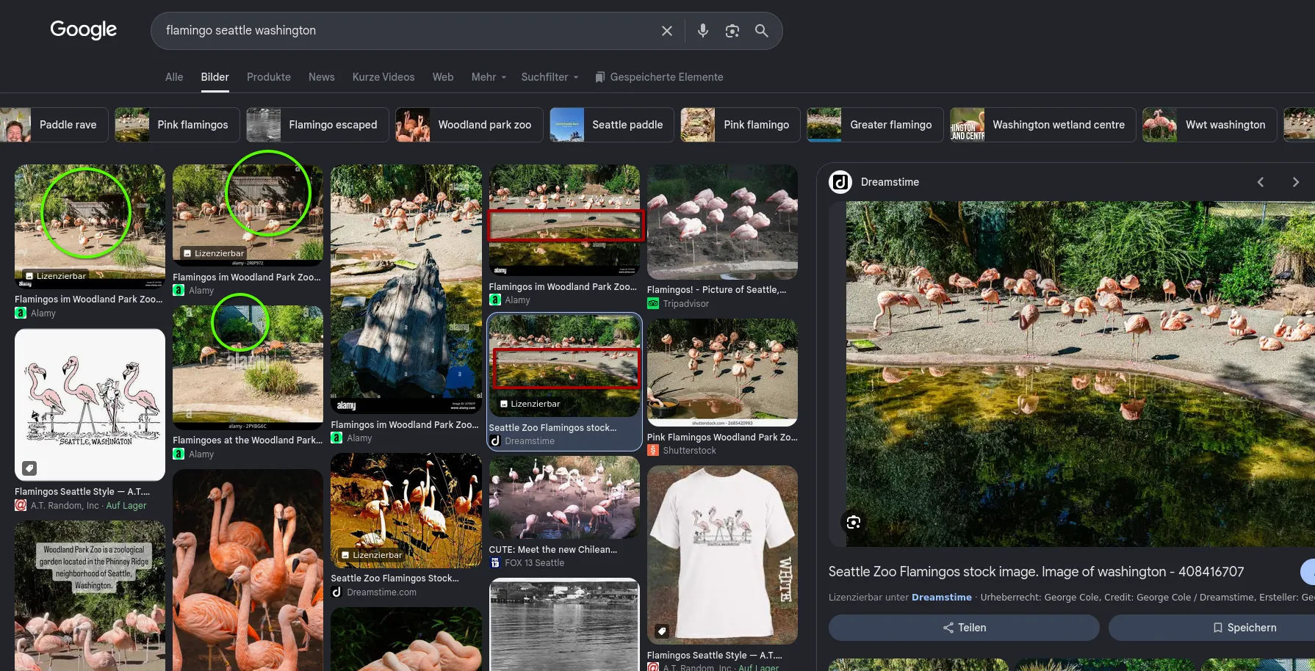Open Pink Flamingos Woodland Park Zoo Shutterstock image
The image size is (1315, 671).
(722, 372)
